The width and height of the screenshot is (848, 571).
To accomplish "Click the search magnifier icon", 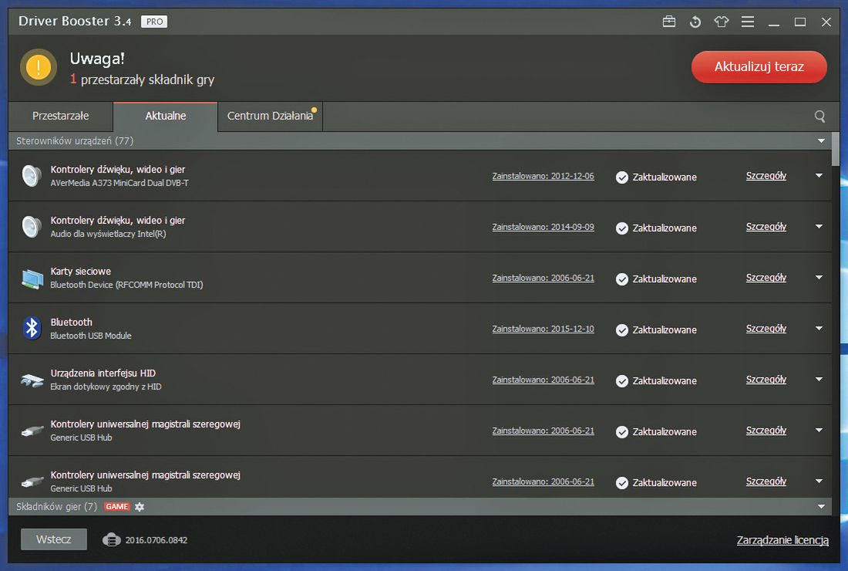I will (x=820, y=117).
